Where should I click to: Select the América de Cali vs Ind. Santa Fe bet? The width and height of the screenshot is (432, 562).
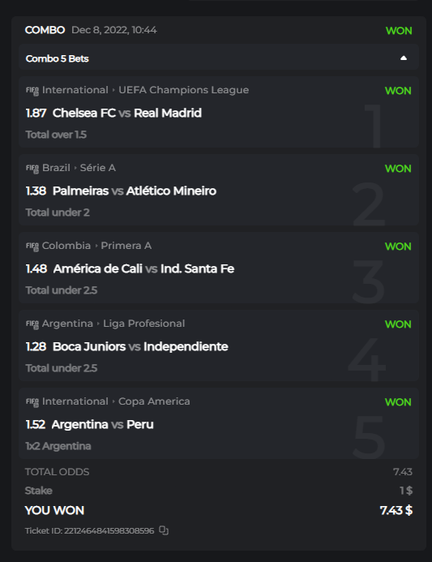[143, 268]
